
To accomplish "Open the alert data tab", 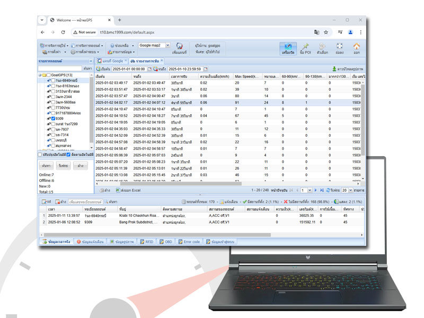I will tap(90, 242).
